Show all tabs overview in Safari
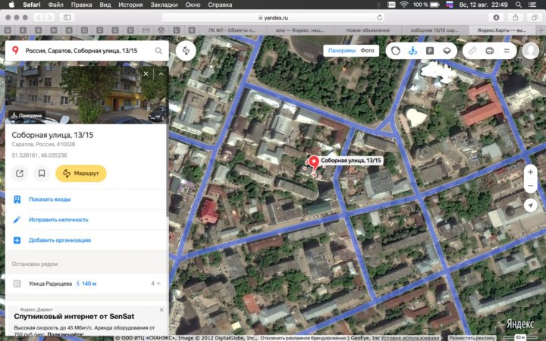The image size is (546, 341). tap(535, 17)
